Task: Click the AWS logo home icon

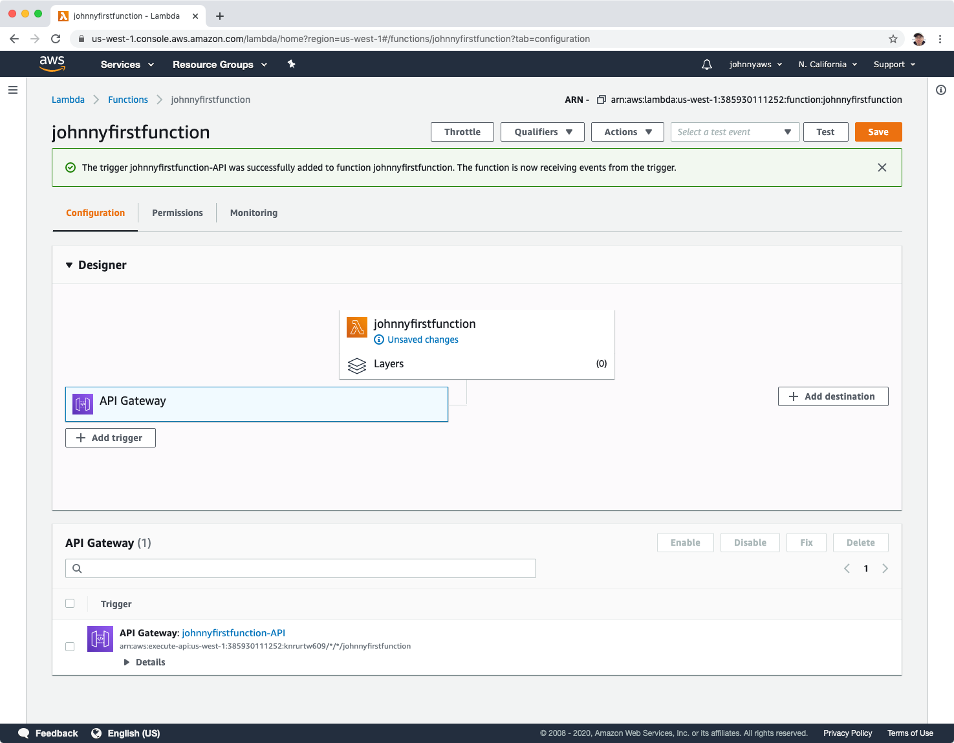Action: pyautogui.click(x=52, y=63)
